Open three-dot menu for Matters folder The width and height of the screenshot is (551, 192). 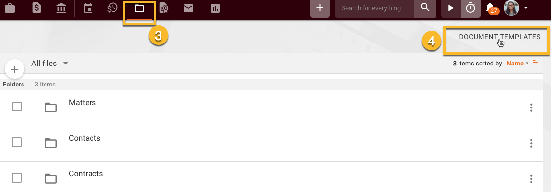(531, 108)
